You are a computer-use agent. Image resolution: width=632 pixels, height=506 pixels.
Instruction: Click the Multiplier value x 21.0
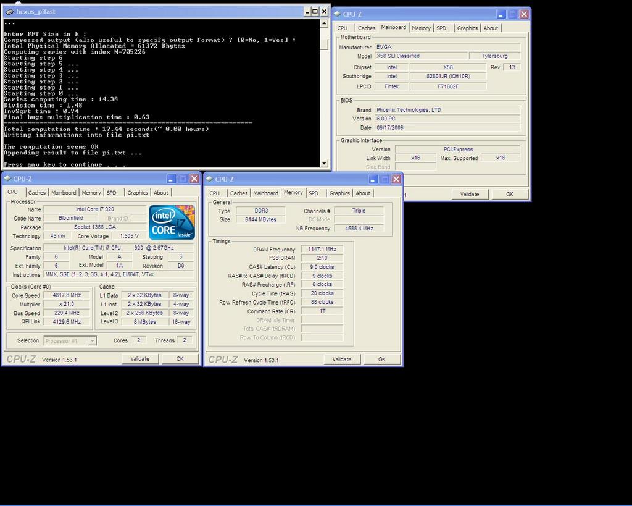[x=67, y=304]
